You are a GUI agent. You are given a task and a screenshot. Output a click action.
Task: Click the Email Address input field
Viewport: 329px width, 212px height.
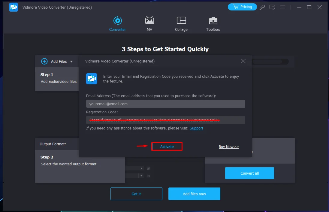coord(165,104)
